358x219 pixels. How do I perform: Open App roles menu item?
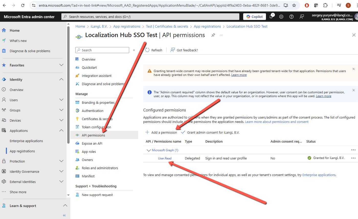[89, 152]
